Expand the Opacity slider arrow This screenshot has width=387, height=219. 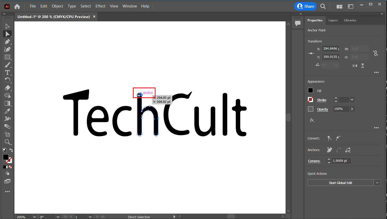pyautogui.click(x=352, y=109)
